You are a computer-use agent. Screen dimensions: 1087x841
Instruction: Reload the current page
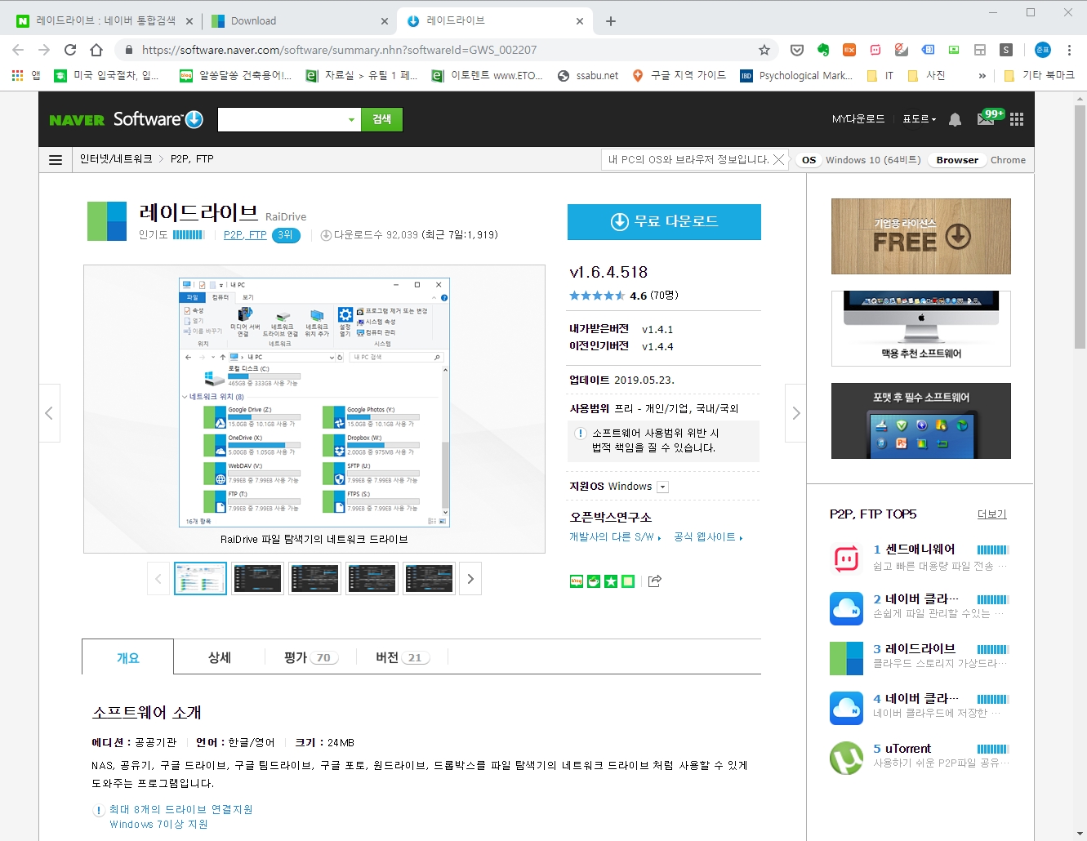click(70, 50)
